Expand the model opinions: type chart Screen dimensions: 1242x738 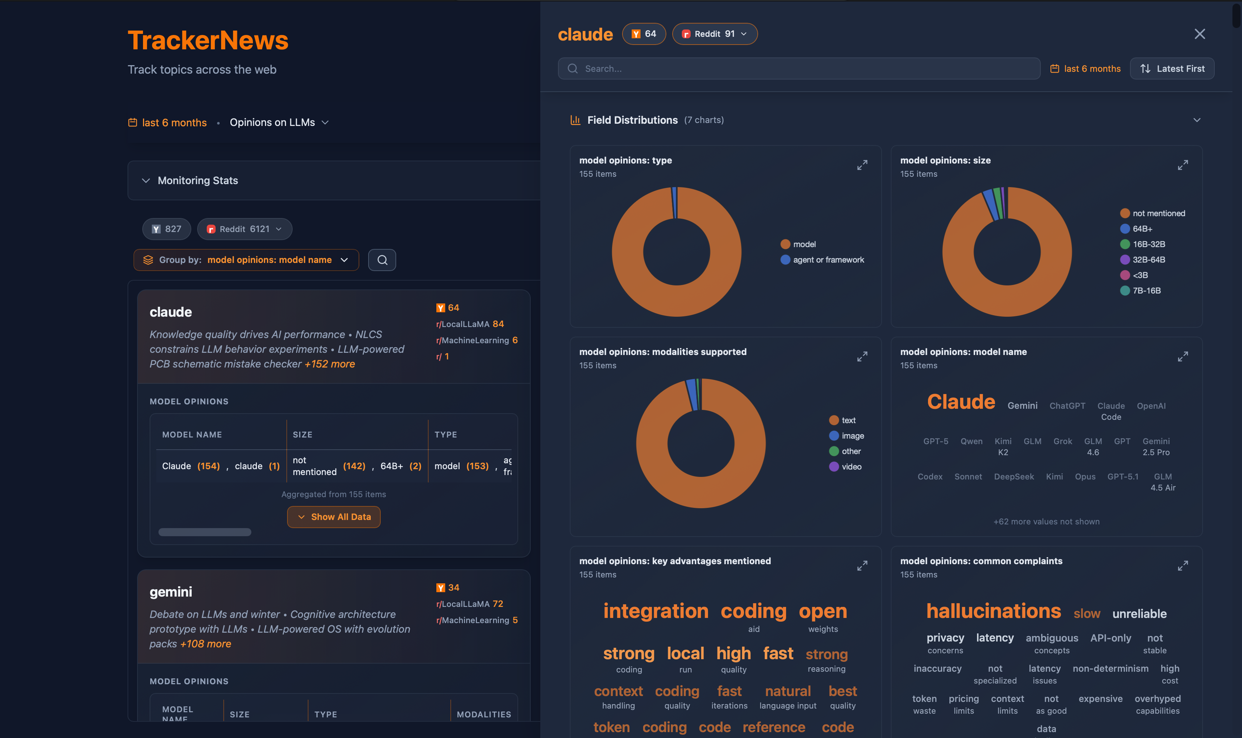862,165
